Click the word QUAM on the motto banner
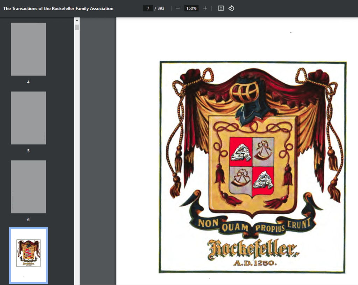 235,228
